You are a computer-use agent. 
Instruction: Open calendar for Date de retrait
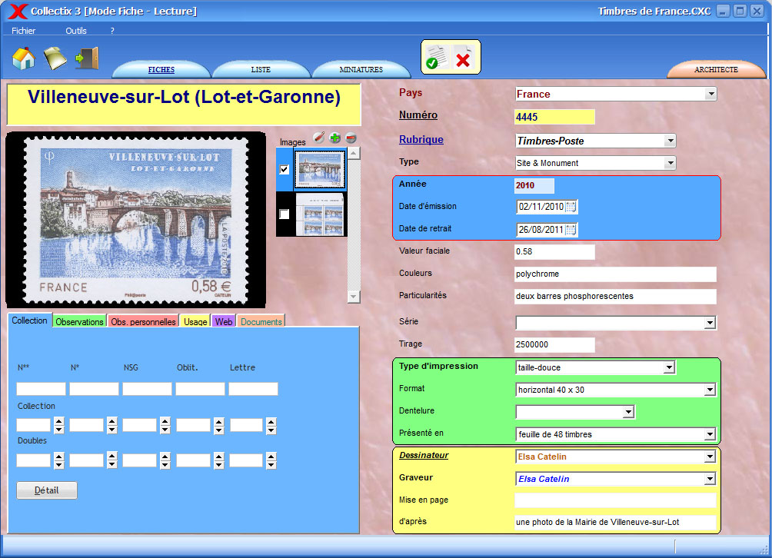click(x=571, y=229)
